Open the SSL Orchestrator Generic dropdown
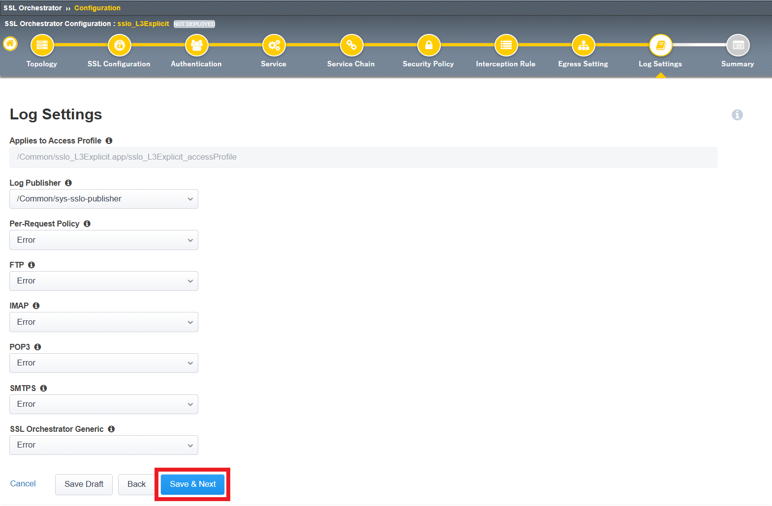Image resolution: width=772 pixels, height=506 pixels. (104, 445)
